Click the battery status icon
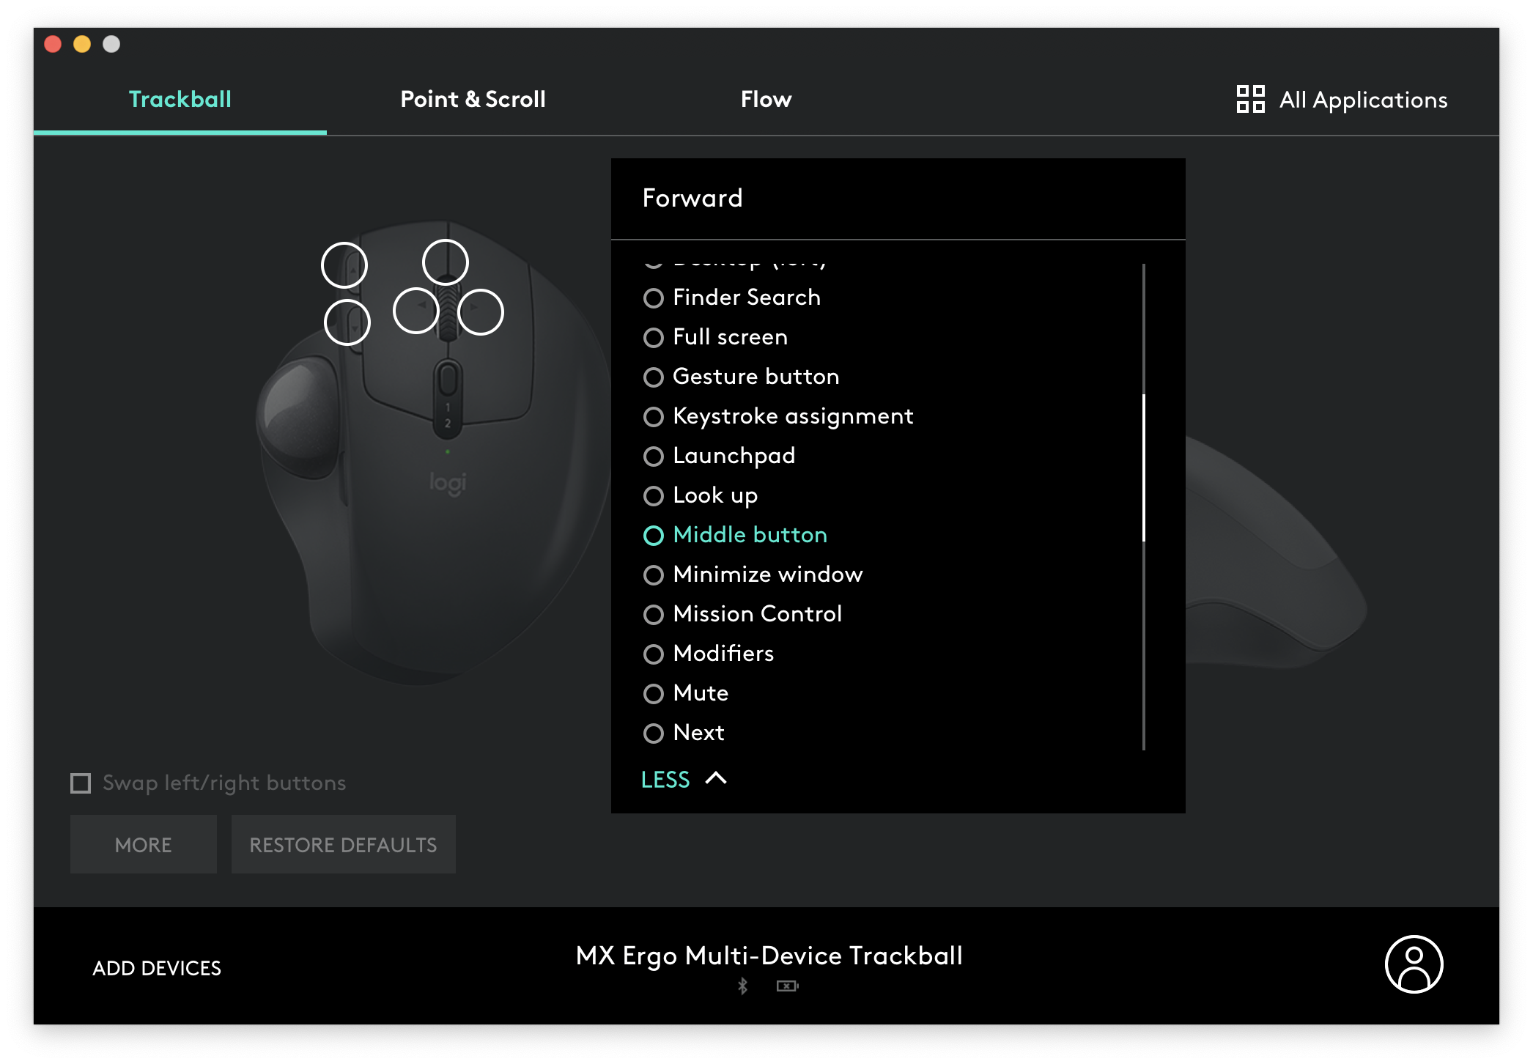The width and height of the screenshot is (1533, 1064). pos(787,986)
